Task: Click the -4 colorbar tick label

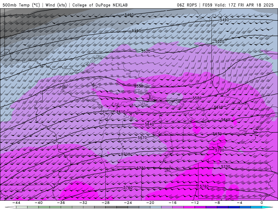Action: (x=240, y=203)
